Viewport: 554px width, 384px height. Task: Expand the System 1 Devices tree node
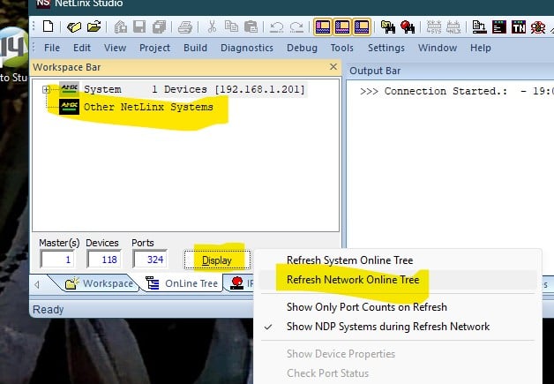[46, 89]
